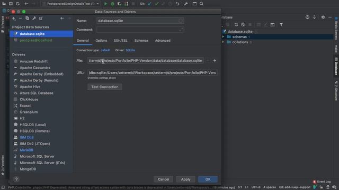Click the OK button
This screenshot has width=339, height=190.
tap(208, 179)
